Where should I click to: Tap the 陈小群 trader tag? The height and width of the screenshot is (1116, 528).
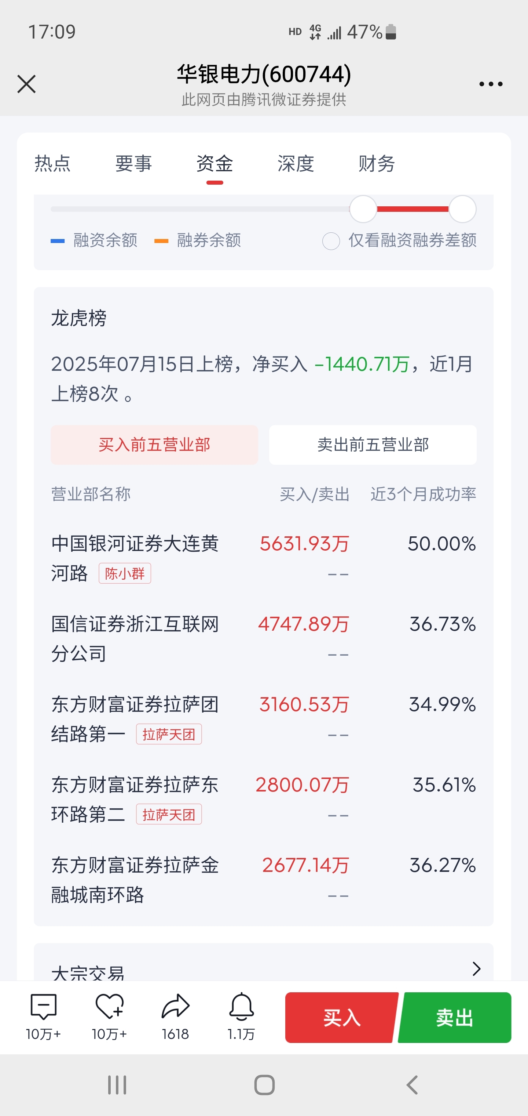tap(125, 573)
